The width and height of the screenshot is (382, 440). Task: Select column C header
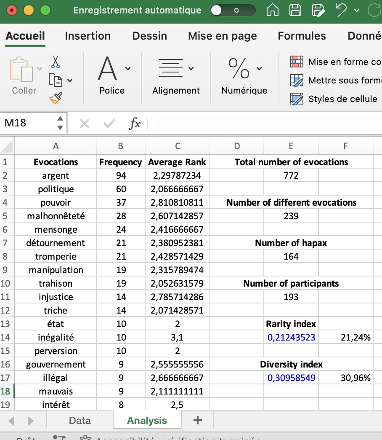(177, 146)
